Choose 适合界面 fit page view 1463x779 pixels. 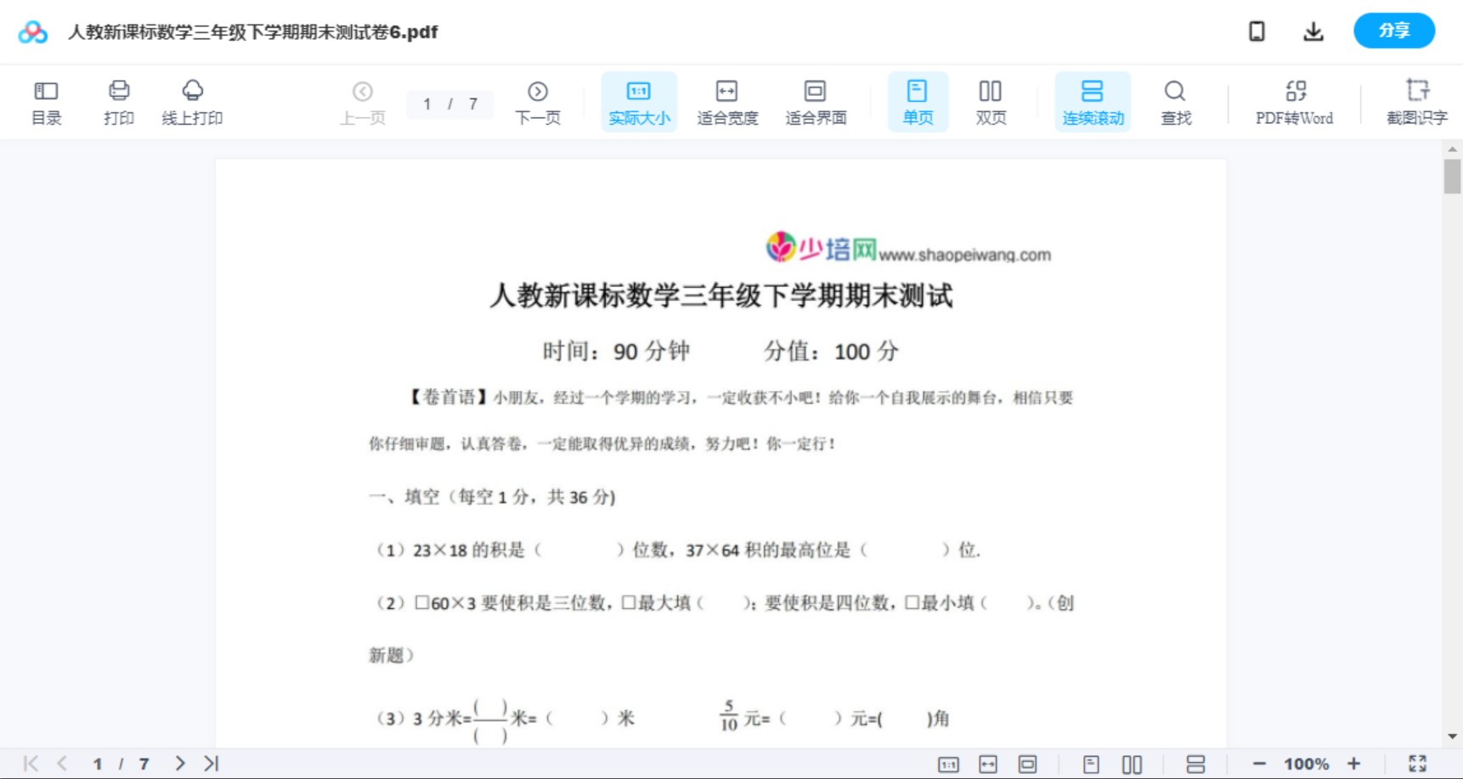816,100
